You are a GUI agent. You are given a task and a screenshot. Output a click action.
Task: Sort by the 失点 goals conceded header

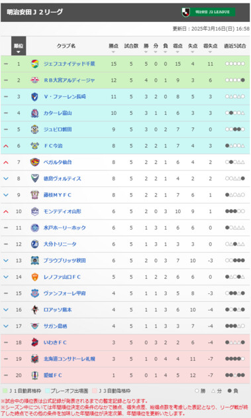(193, 46)
